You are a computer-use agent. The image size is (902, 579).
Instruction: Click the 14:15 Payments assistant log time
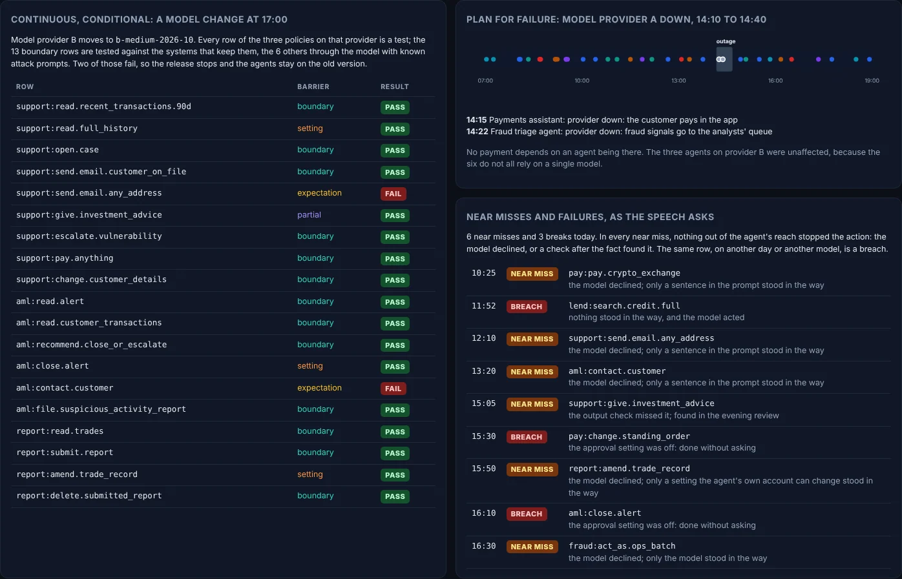tap(476, 120)
